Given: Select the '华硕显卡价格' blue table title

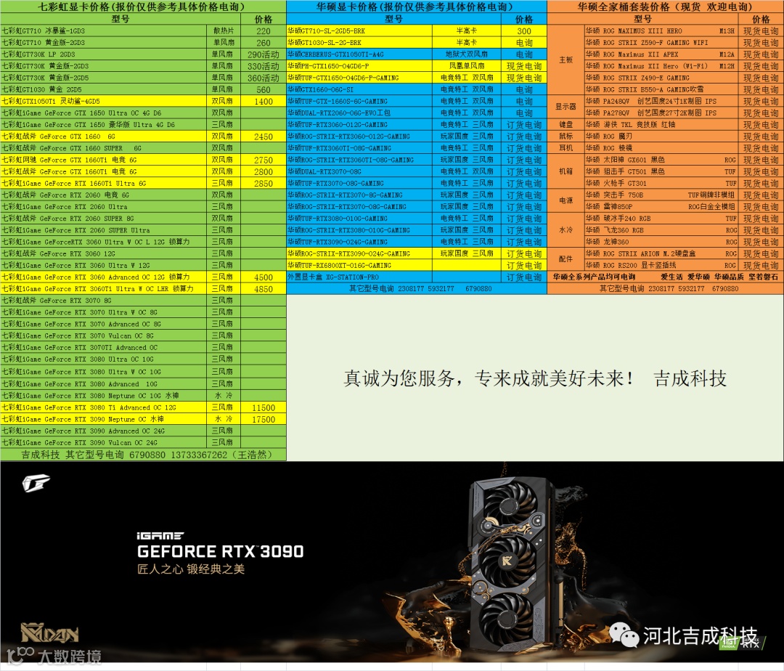Looking at the screenshot, I should 417,7.
